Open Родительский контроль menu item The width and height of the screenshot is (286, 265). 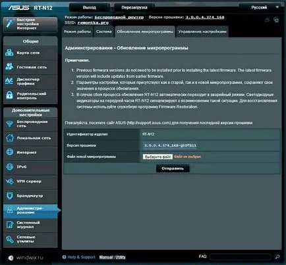[x=30, y=96]
